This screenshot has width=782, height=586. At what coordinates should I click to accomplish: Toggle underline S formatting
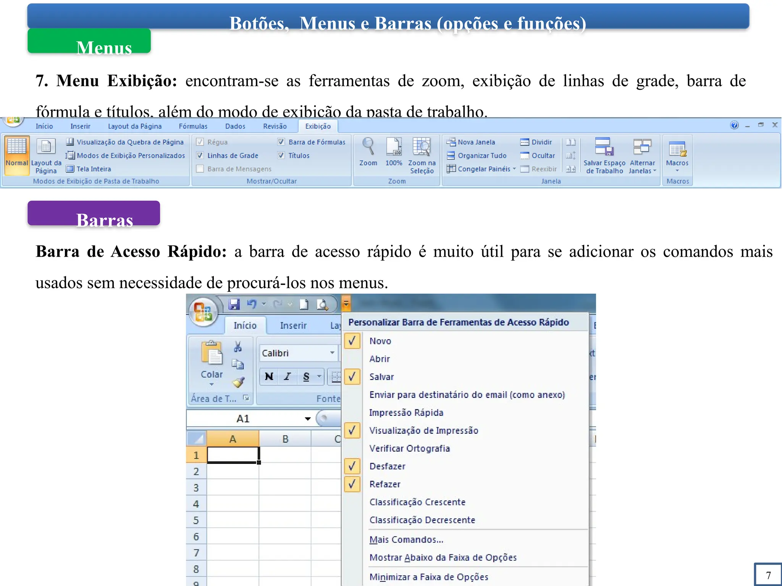tap(306, 377)
